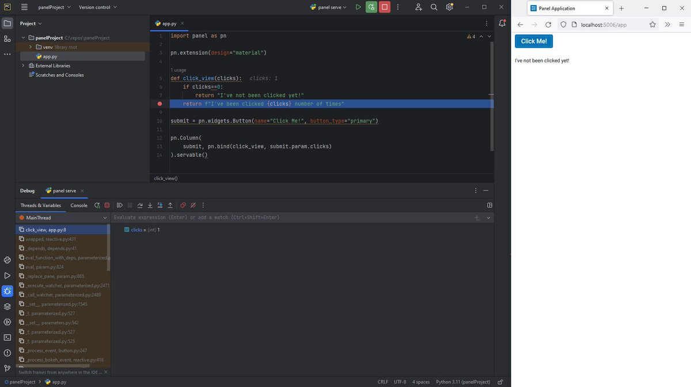Open the Python Console layers icon
691x387 pixels.
7,306
